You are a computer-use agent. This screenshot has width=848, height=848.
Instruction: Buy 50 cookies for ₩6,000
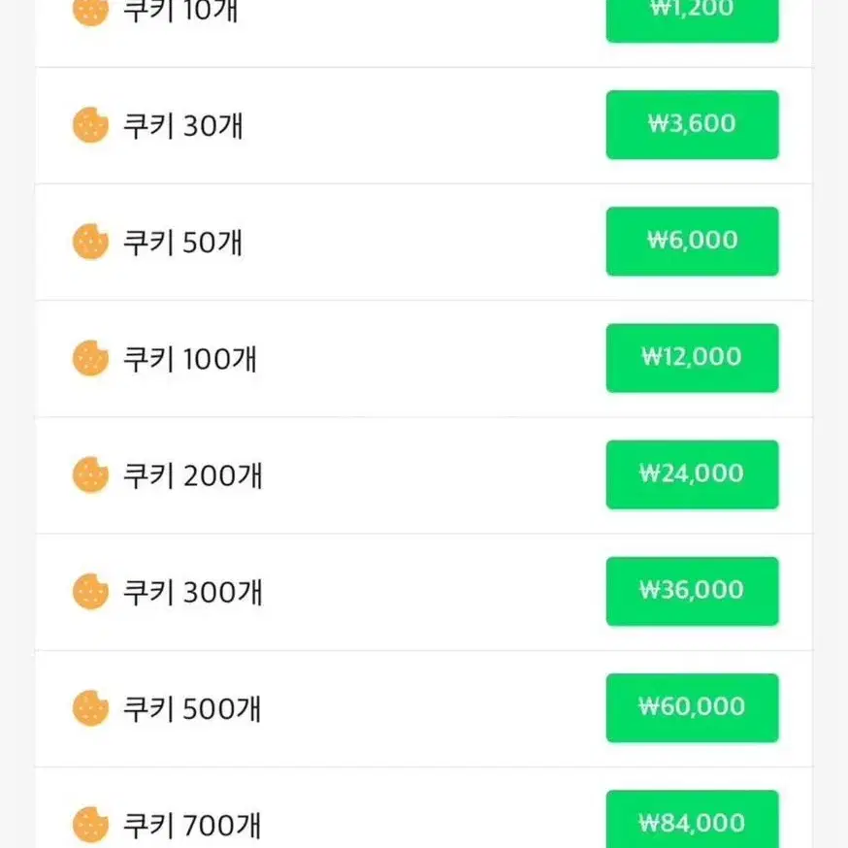(x=692, y=242)
